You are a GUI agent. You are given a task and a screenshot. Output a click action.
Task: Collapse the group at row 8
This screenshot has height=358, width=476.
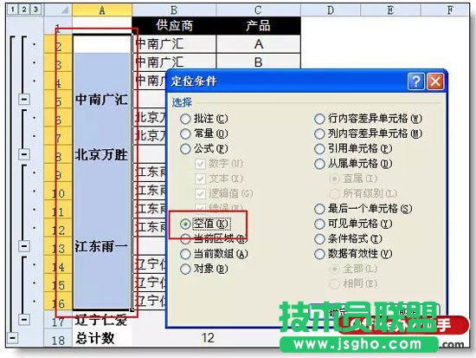pos(24,154)
